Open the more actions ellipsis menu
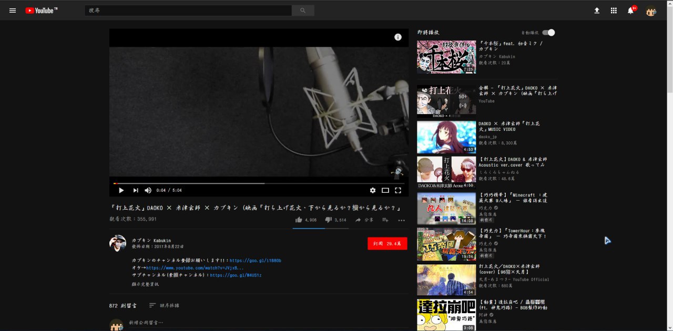The height and width of the screenshot is (331, 673). 402,220
